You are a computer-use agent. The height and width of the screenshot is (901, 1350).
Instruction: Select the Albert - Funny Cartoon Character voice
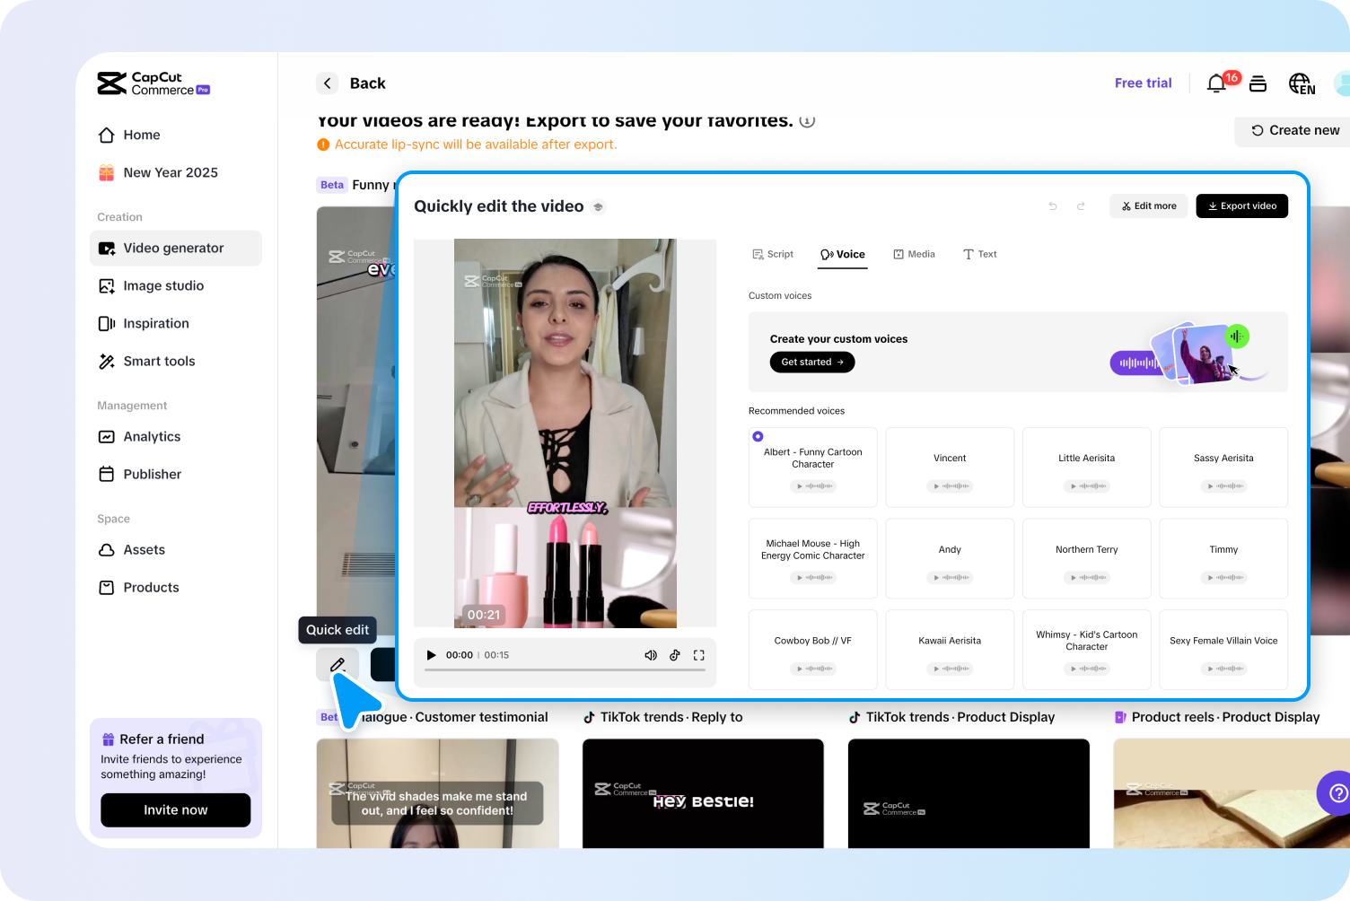[x=813, y=467]
